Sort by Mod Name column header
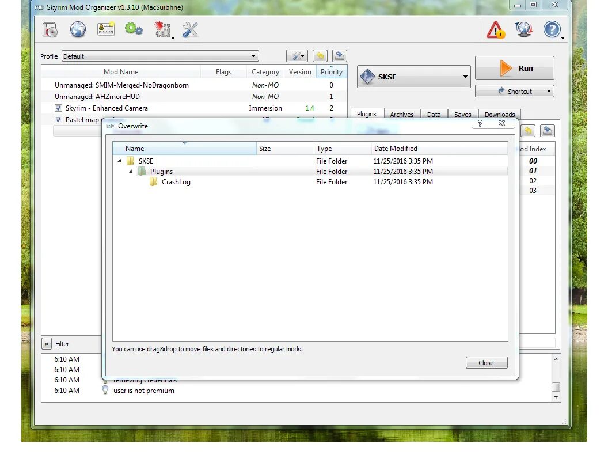 (x=121, y=72)
